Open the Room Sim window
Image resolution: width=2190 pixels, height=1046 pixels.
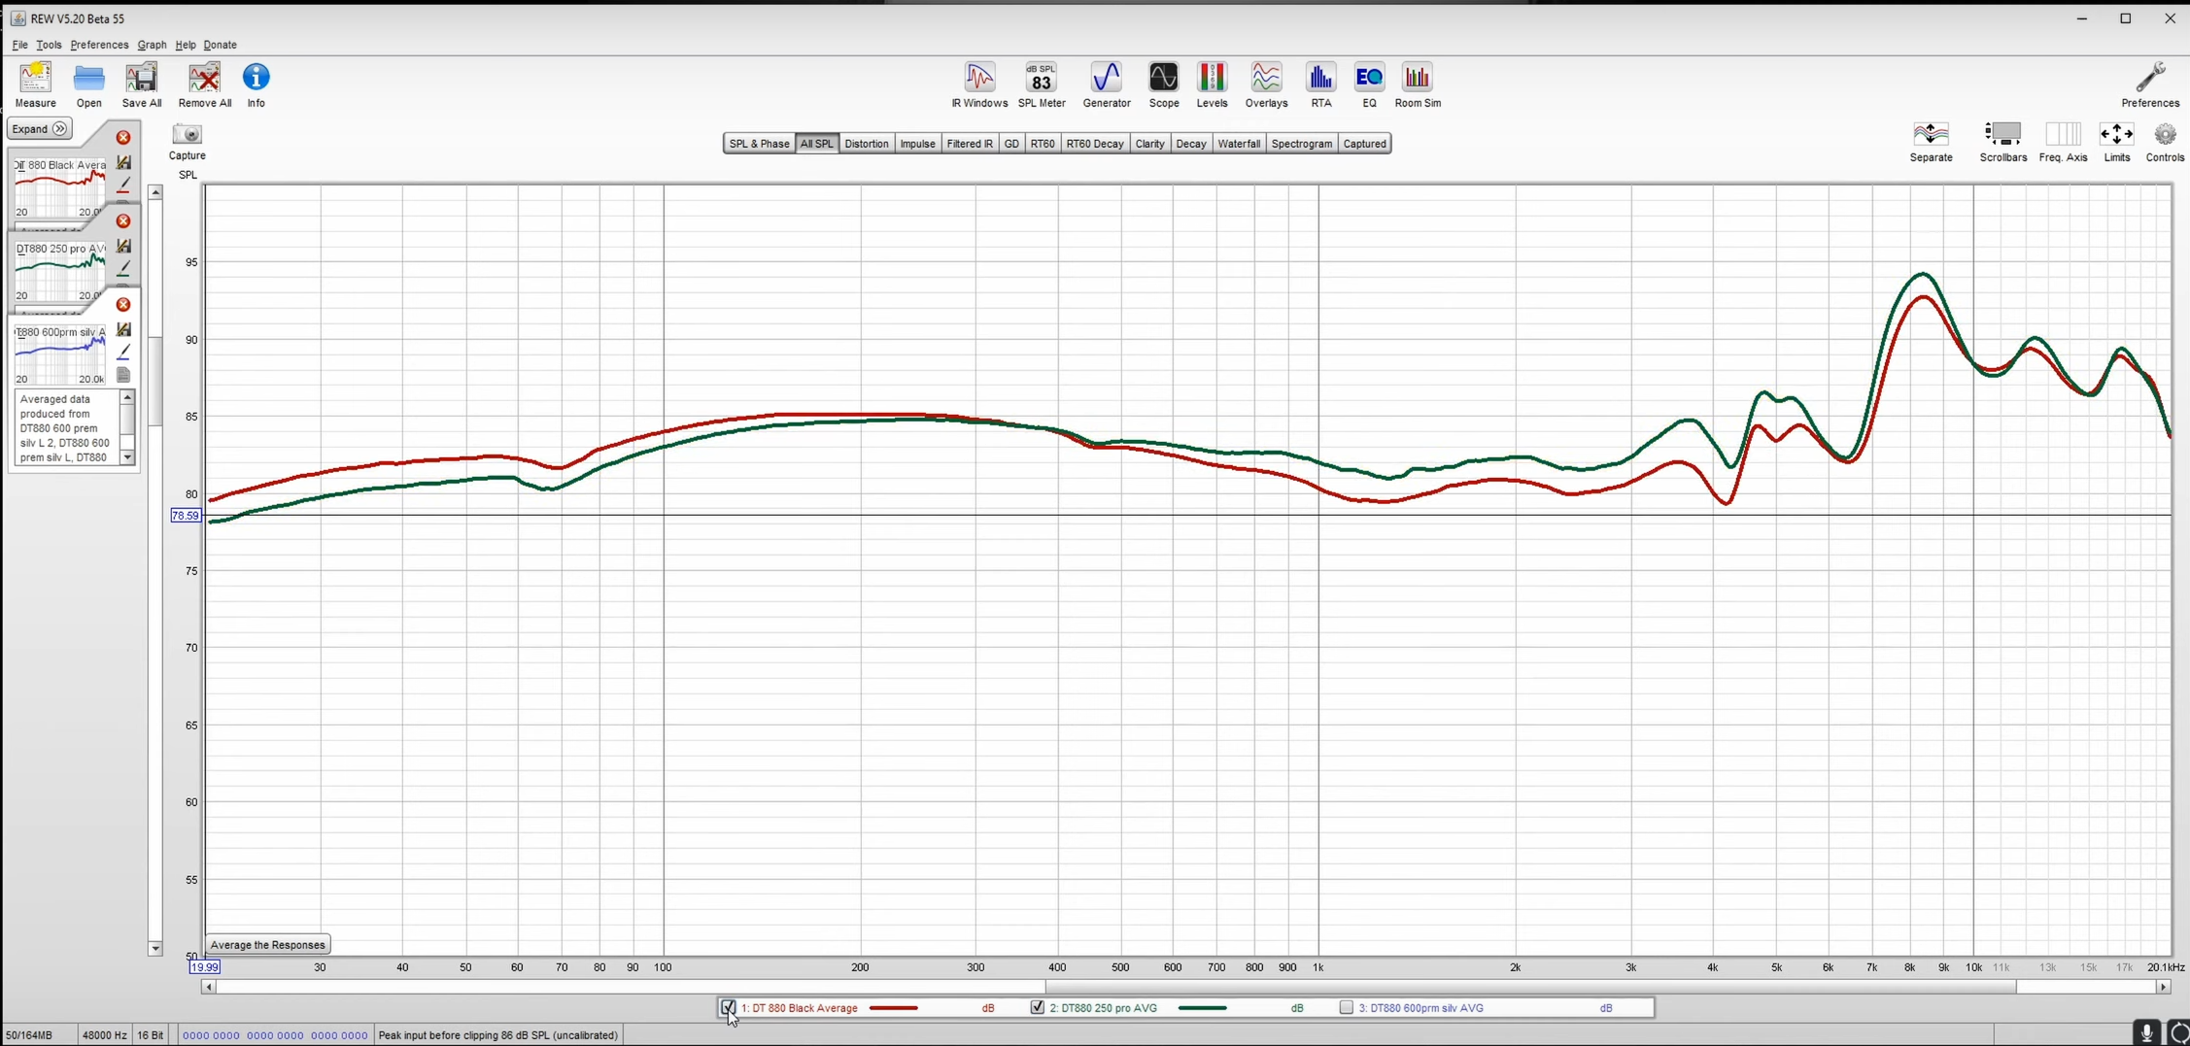tap(1418, 84)
